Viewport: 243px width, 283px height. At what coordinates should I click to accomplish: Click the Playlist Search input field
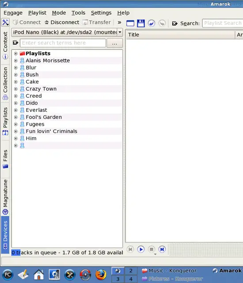223,23
